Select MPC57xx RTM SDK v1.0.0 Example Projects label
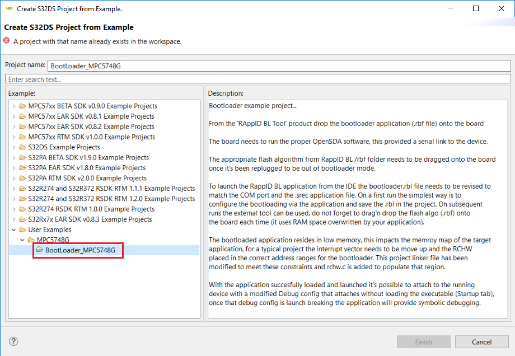 (92, 137)
